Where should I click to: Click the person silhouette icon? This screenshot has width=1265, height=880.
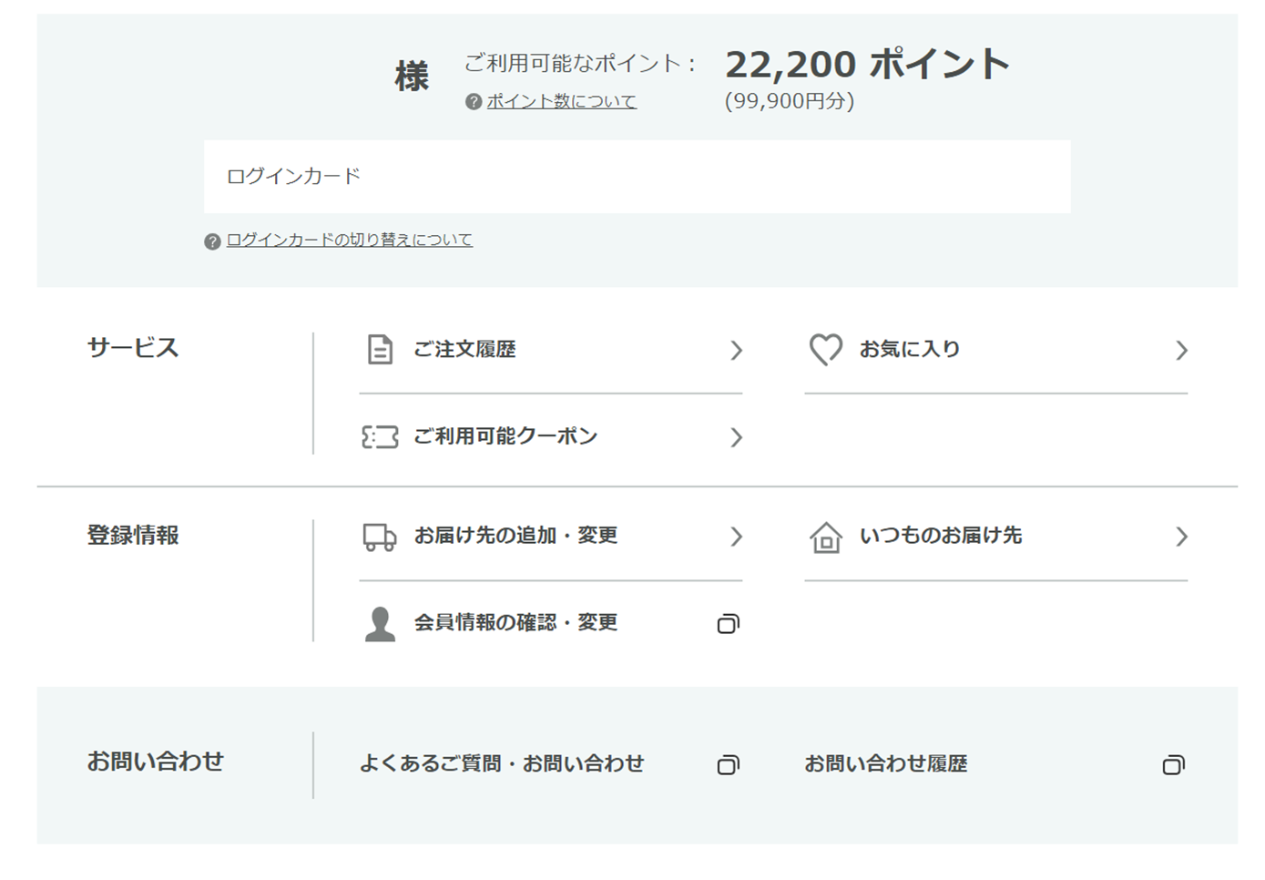380,624
